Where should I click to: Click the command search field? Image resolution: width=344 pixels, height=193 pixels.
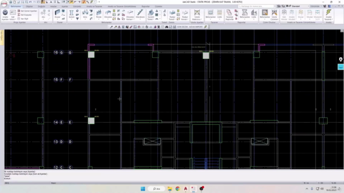257,6
